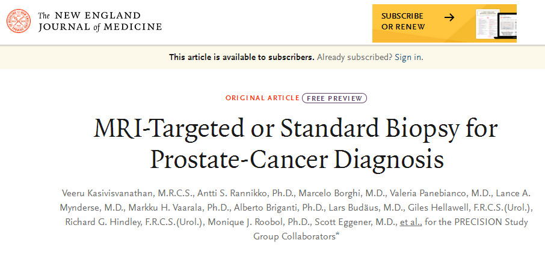Click the MRI-Targeted or Standard Biopsy article title

click(296, 145)
